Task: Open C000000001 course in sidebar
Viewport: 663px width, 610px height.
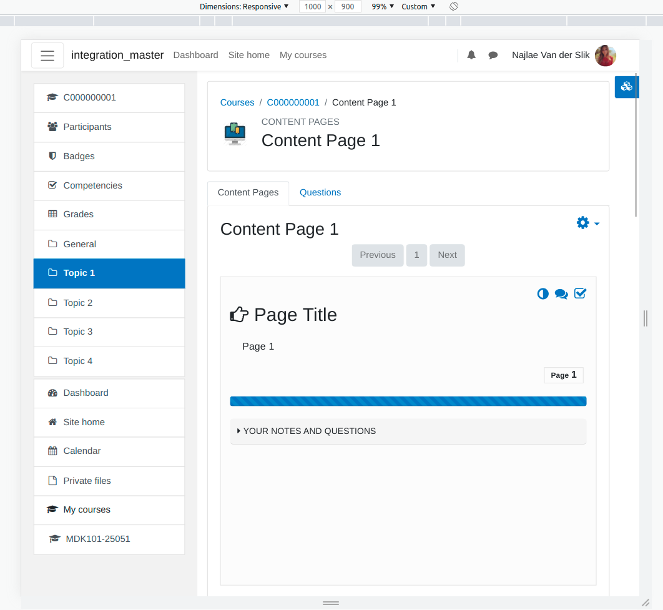Action: pos(109,97)
